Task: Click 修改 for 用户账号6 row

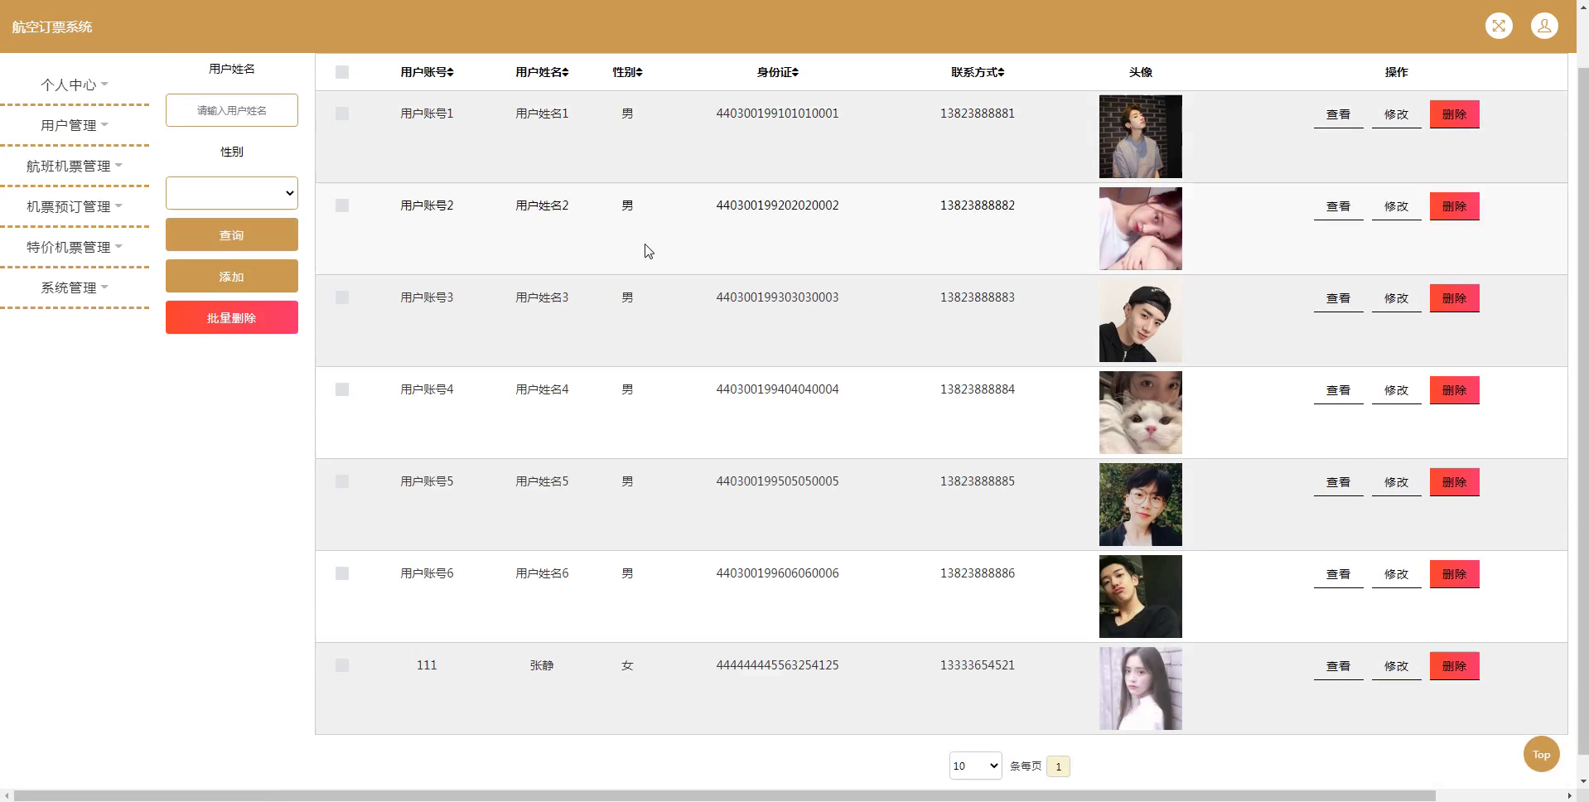Action: (1397, 574)
